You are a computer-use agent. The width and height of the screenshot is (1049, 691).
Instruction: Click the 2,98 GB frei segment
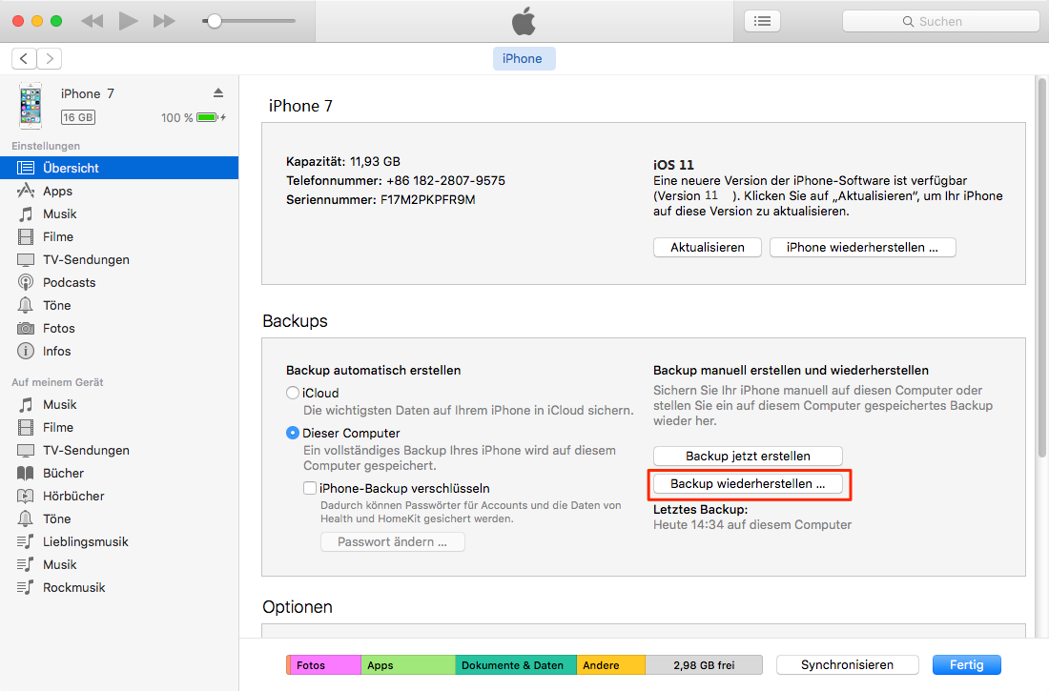(704, 665)
